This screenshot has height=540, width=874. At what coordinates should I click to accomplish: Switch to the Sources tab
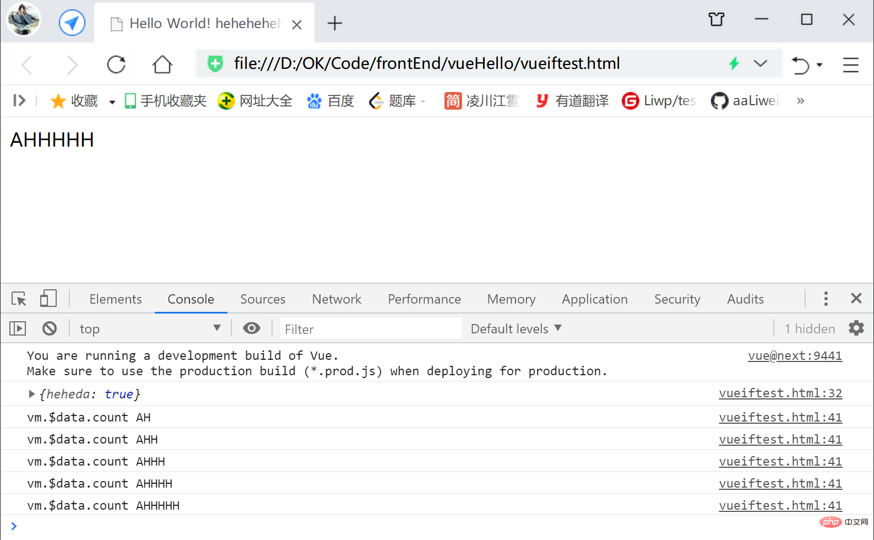pyautogui.click(x=263, y=299)
